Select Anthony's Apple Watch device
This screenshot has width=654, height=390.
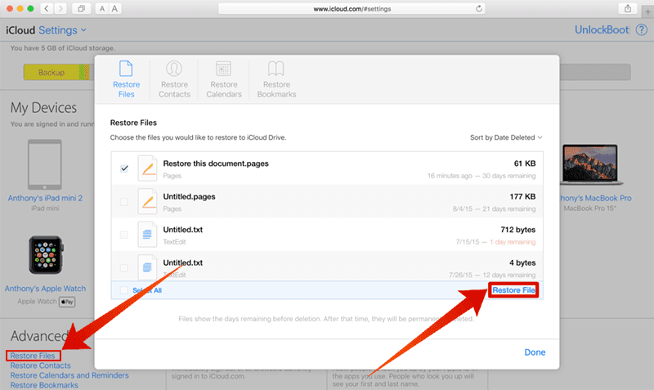(x=46, y=255)
